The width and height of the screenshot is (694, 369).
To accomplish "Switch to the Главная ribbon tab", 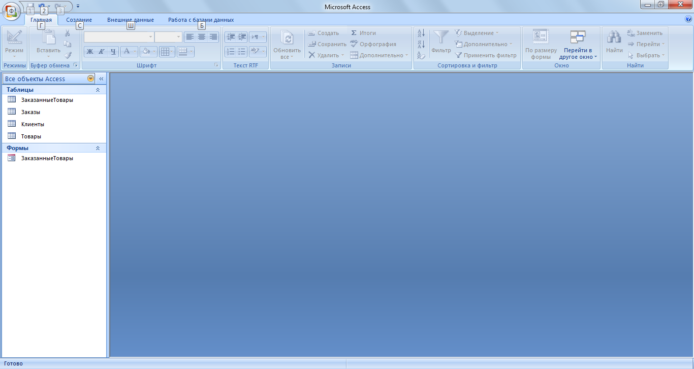I will click(41, 20).
